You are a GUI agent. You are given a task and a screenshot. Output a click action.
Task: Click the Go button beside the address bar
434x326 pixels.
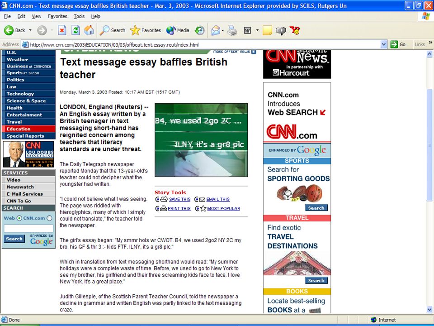pos(398,44)
